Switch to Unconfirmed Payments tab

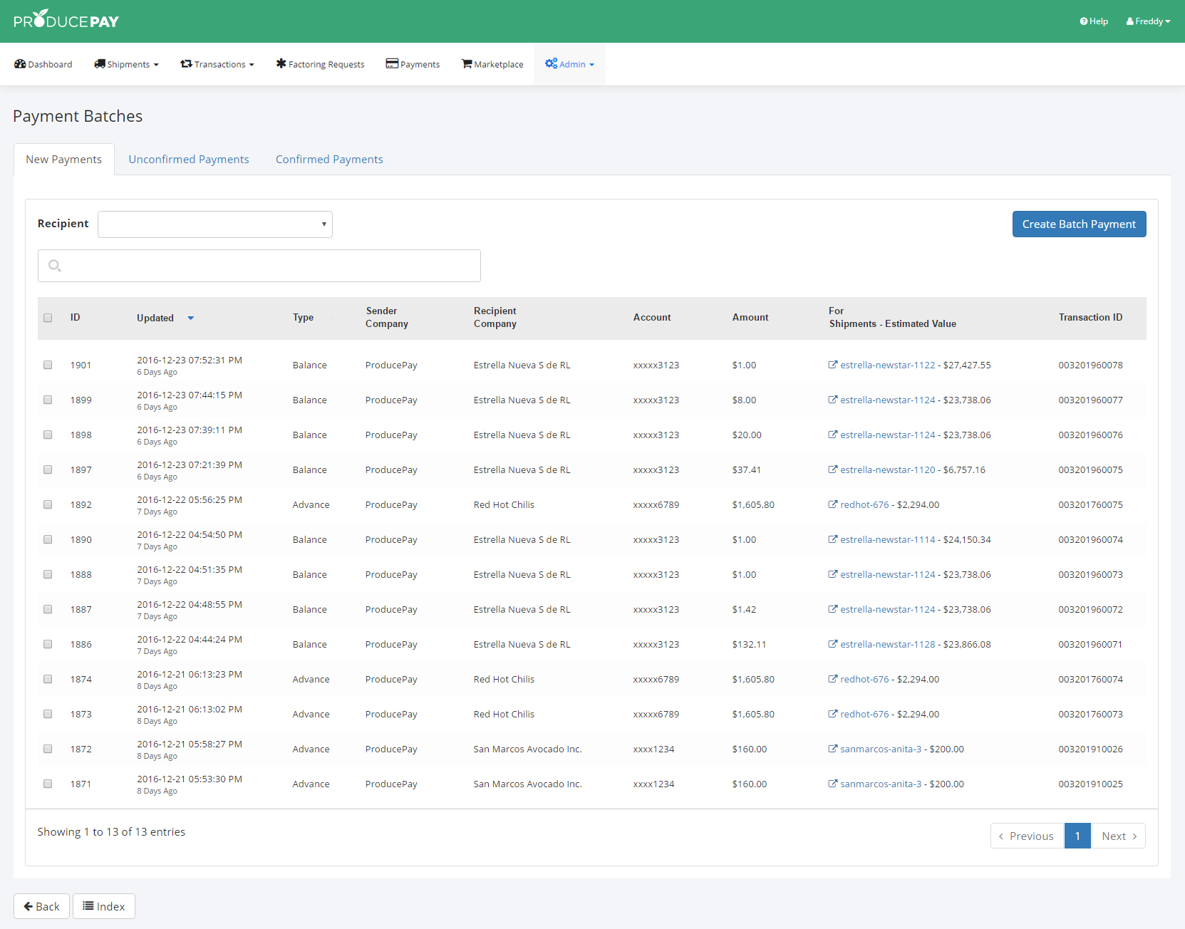click(189, 160)
